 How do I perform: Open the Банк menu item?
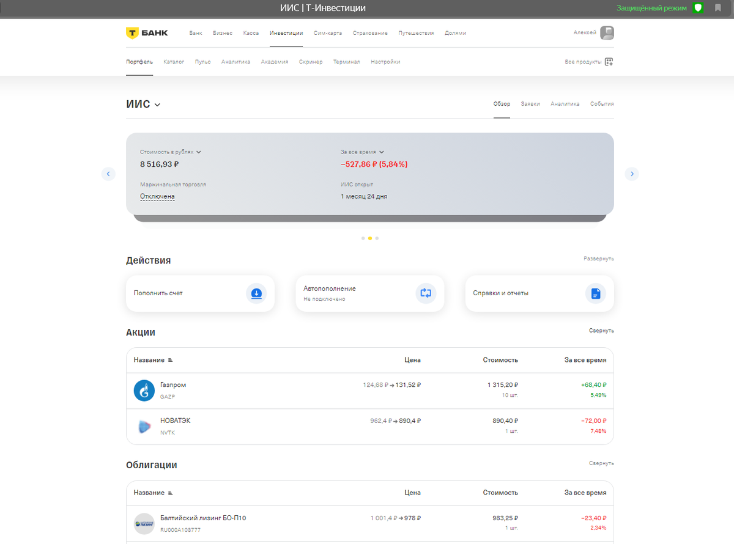(x=196, y=33)
